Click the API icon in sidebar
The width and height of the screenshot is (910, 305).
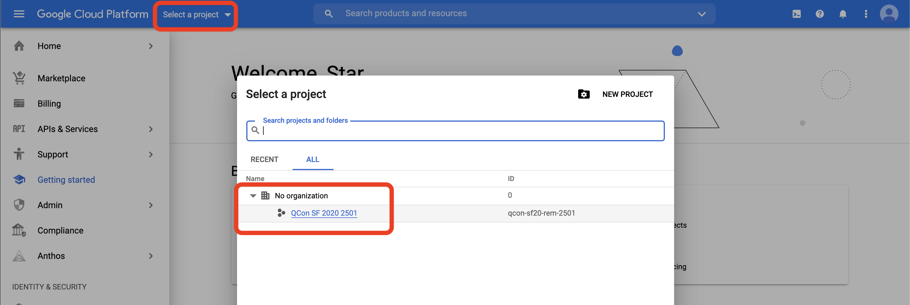pyautogui.click(x=19, y=129)
